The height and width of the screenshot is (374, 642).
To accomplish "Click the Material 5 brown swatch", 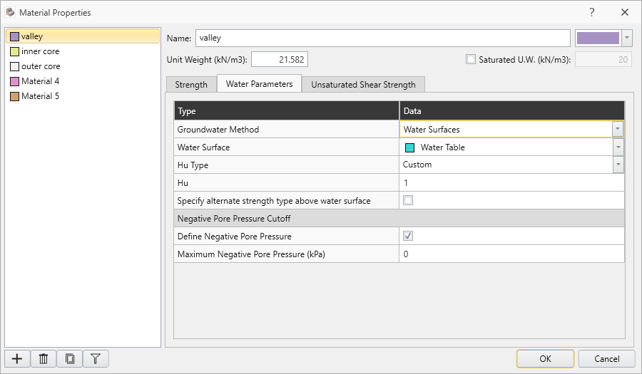I will point(15,96).
